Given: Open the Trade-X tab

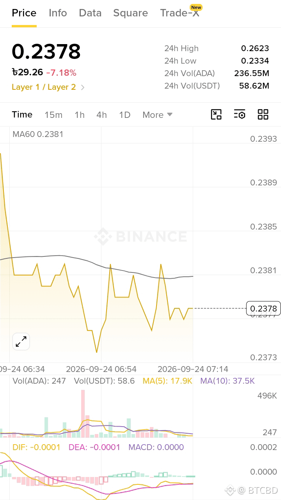Looking at the screenshot, I should (x=180, y=13).
